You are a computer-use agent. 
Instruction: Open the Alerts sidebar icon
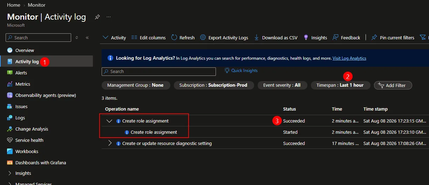click(x=9, y=73)
